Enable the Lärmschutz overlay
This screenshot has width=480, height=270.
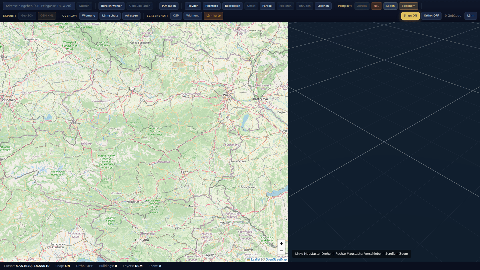click(110, 16)
